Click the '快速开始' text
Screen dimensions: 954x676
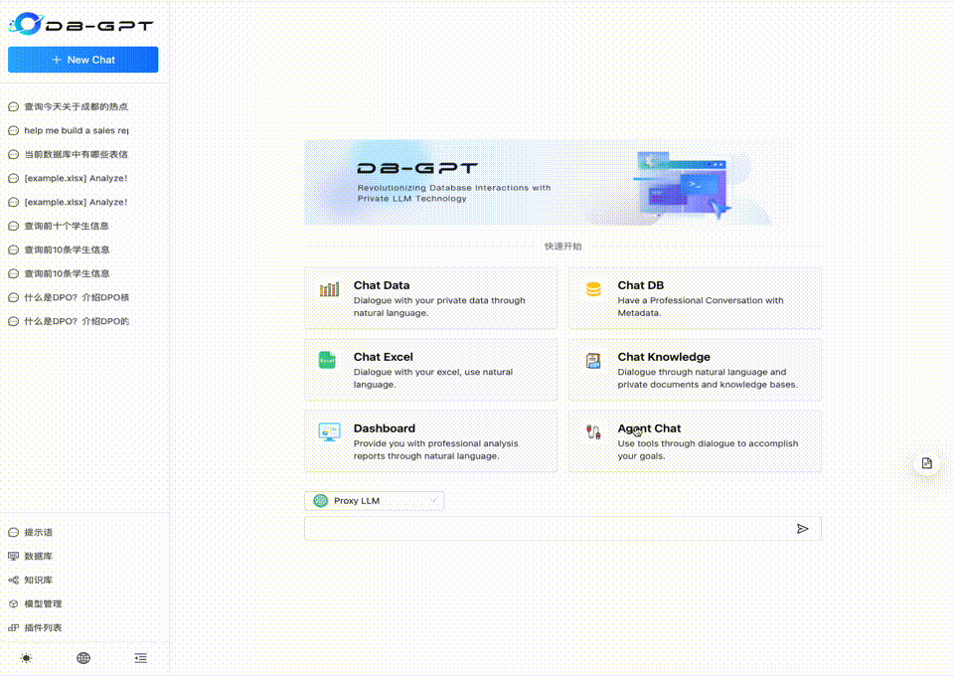point(562,247)
